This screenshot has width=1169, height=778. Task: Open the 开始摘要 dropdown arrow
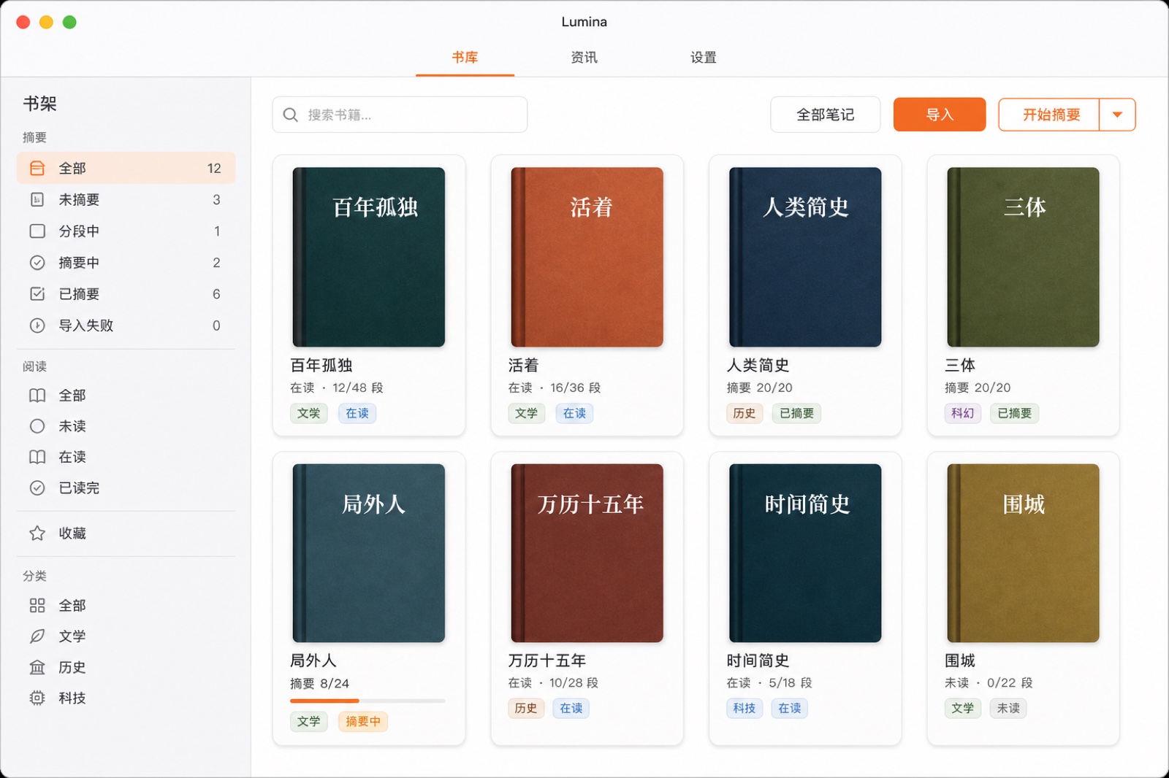click(x=1117, y=115)
